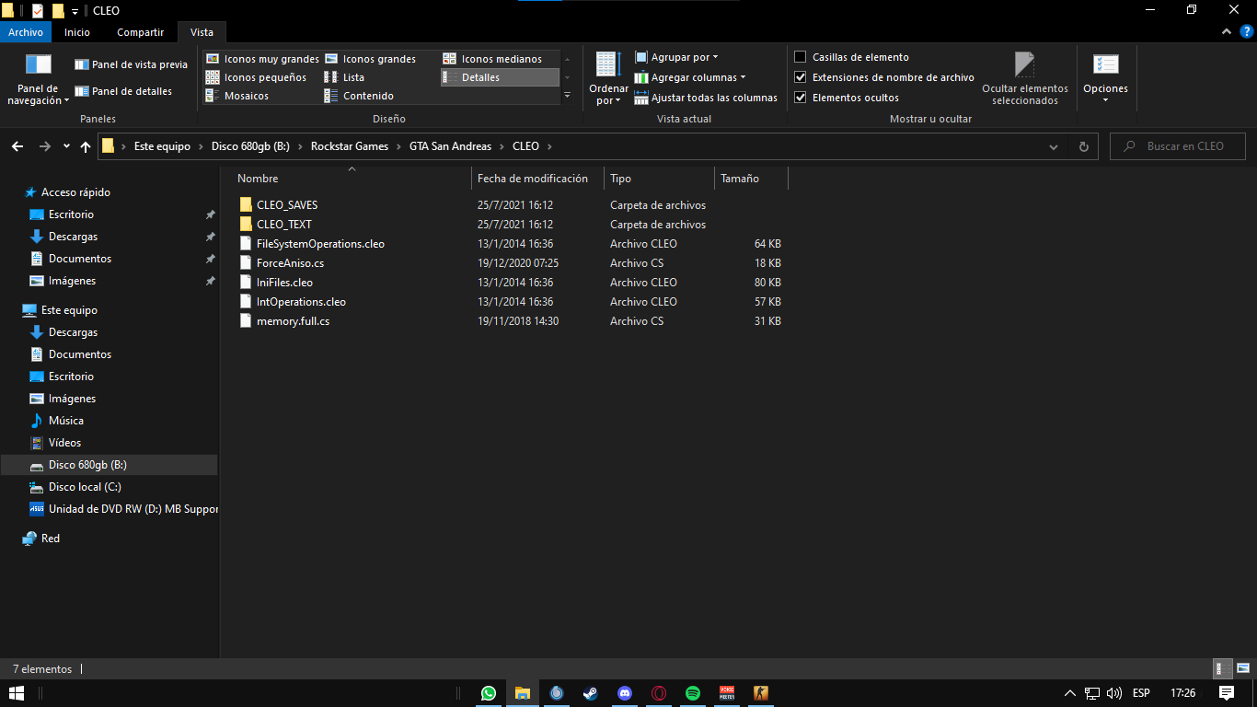The width and height of the screenshot is (1257, 707).
Task: Select the CLEO_SAVES folder
Action: [287, 205]
